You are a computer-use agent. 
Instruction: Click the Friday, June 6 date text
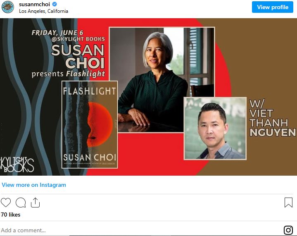coord(57,33)
